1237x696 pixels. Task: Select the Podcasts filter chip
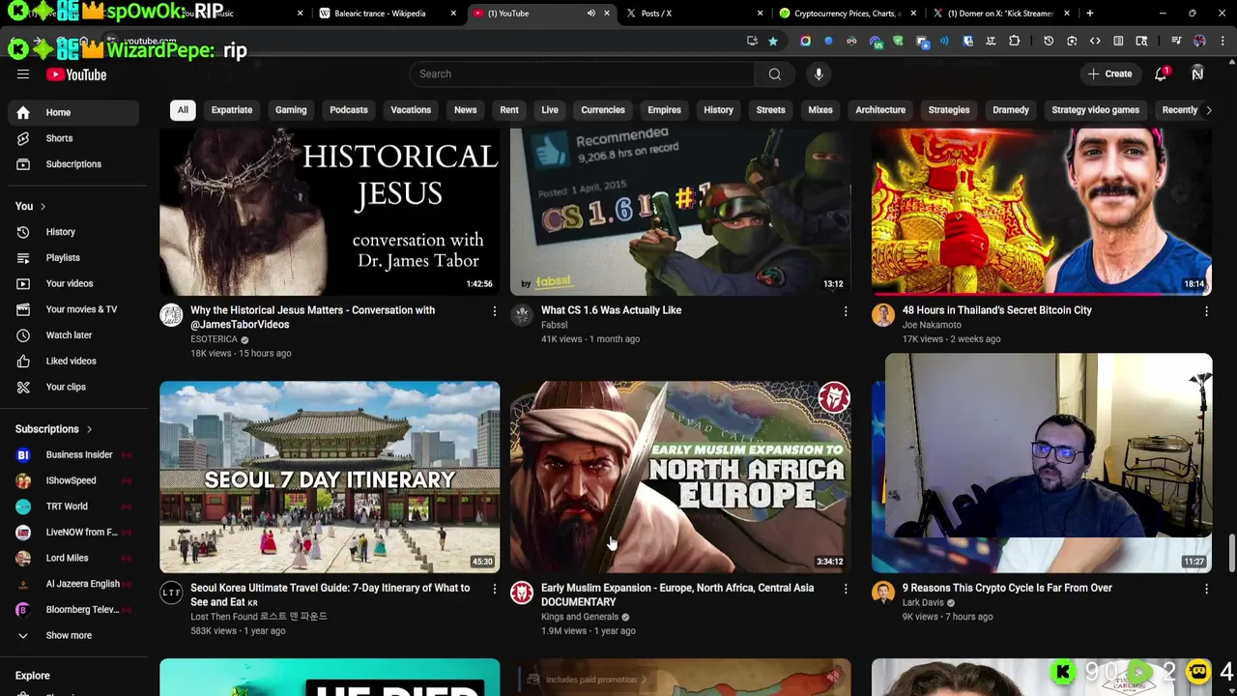pyautogui.click(x=349, y=110)
